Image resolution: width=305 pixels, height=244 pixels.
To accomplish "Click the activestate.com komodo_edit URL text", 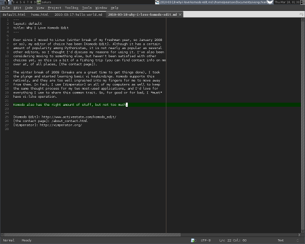I will point(79,117).
